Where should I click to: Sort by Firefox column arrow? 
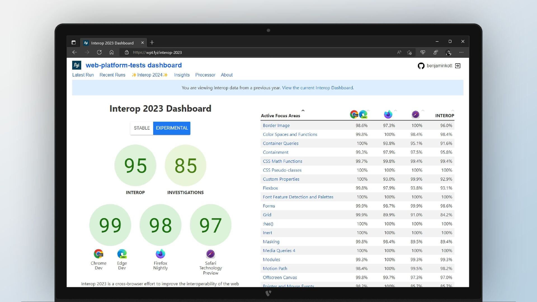[x=395, y=111]
